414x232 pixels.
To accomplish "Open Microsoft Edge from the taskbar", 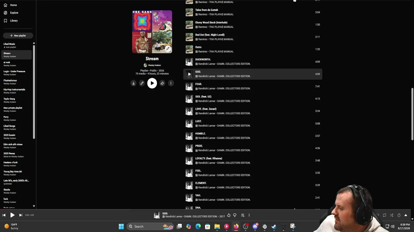I will click(x=198, y=227).
